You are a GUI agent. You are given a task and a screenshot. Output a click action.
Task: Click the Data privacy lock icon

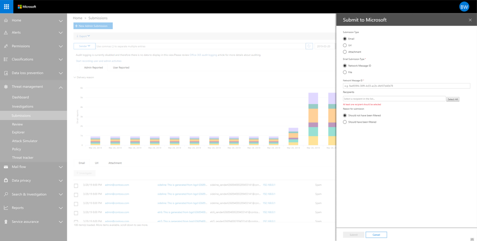point(6,180)
